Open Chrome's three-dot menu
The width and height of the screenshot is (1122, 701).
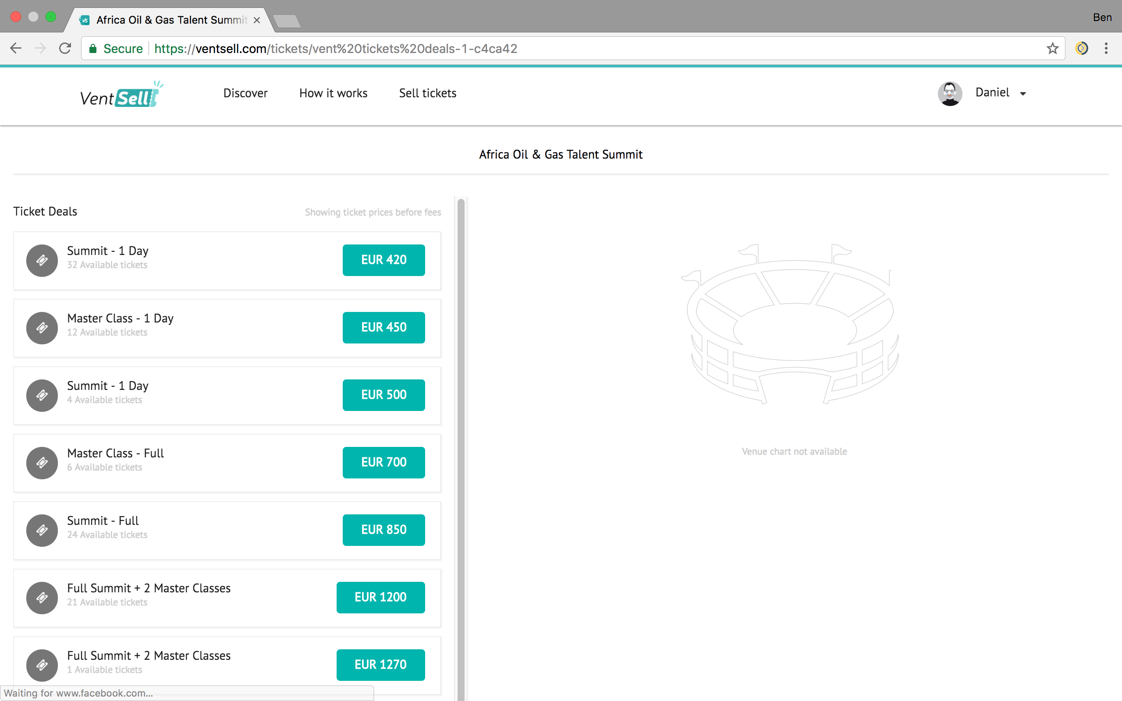tap(1106, 49)
